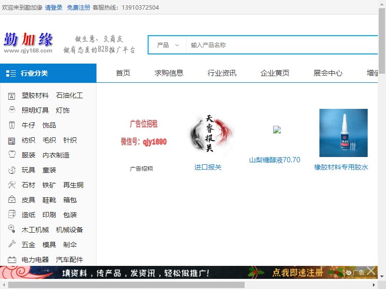Click the 输入产品名称 search field
This screenshot has width=386, height=289.
[x=282, y=45]
